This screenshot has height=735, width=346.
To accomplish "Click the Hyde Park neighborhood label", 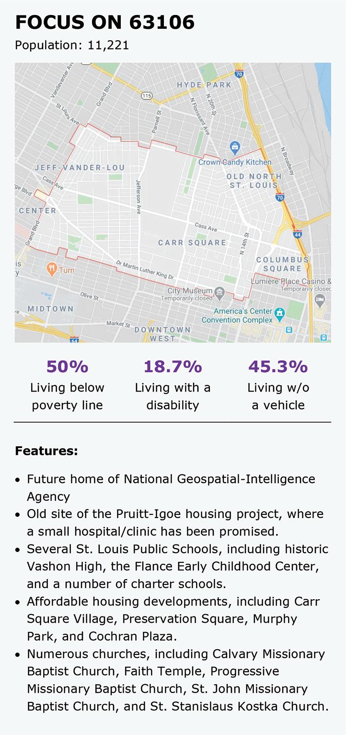I will coord(204,85).
